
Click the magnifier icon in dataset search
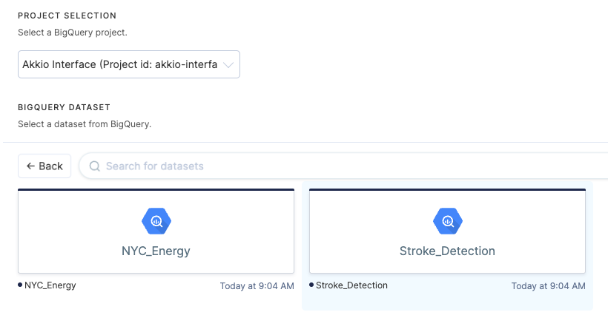(95, 166)
